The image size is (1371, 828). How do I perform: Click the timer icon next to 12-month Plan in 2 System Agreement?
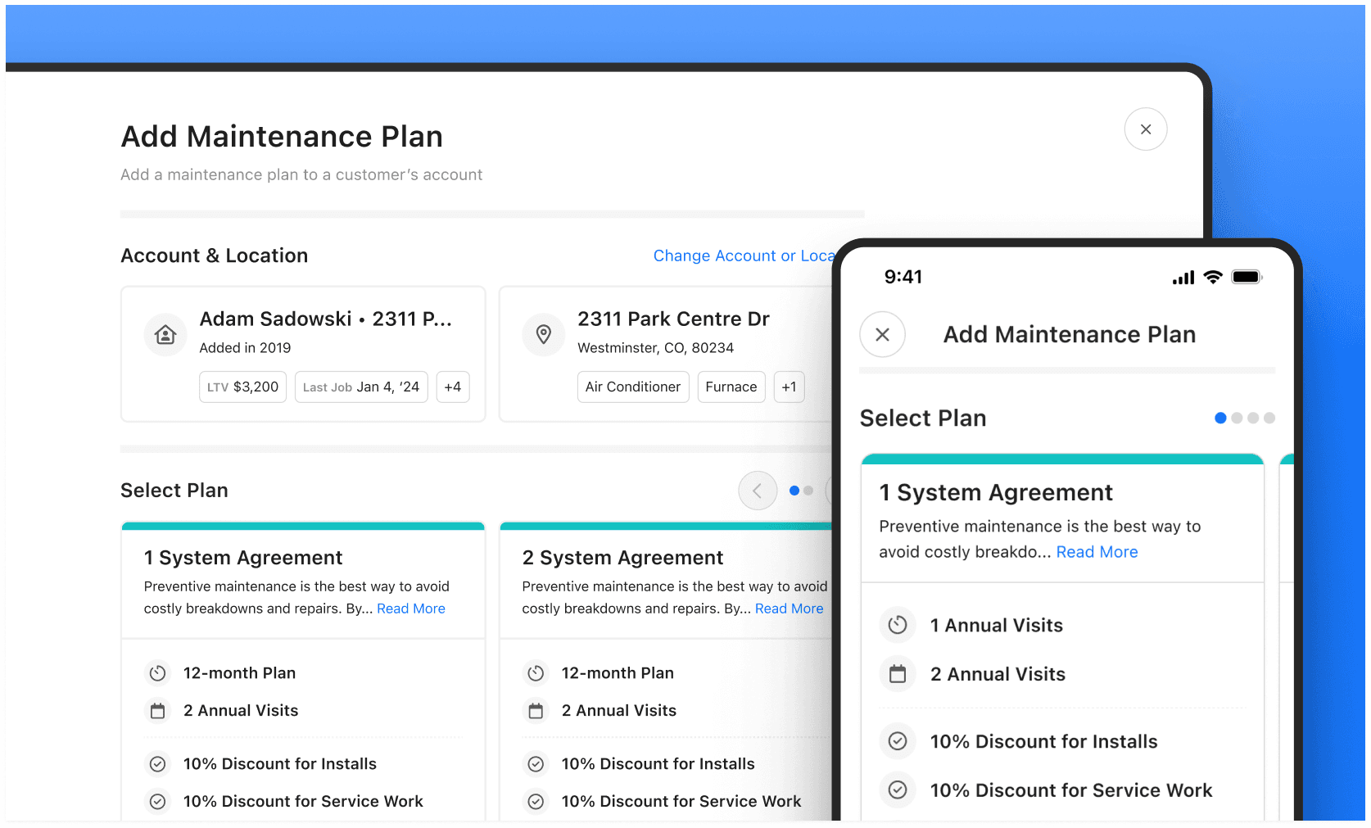[x=536, y=673]
